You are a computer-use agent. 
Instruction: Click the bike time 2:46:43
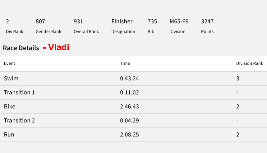[129, 106]
